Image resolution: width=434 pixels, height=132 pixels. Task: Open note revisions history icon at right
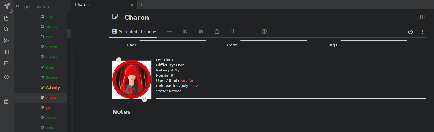coord(410,32)
